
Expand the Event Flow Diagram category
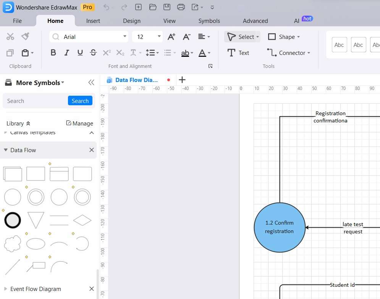coord(6,289)
